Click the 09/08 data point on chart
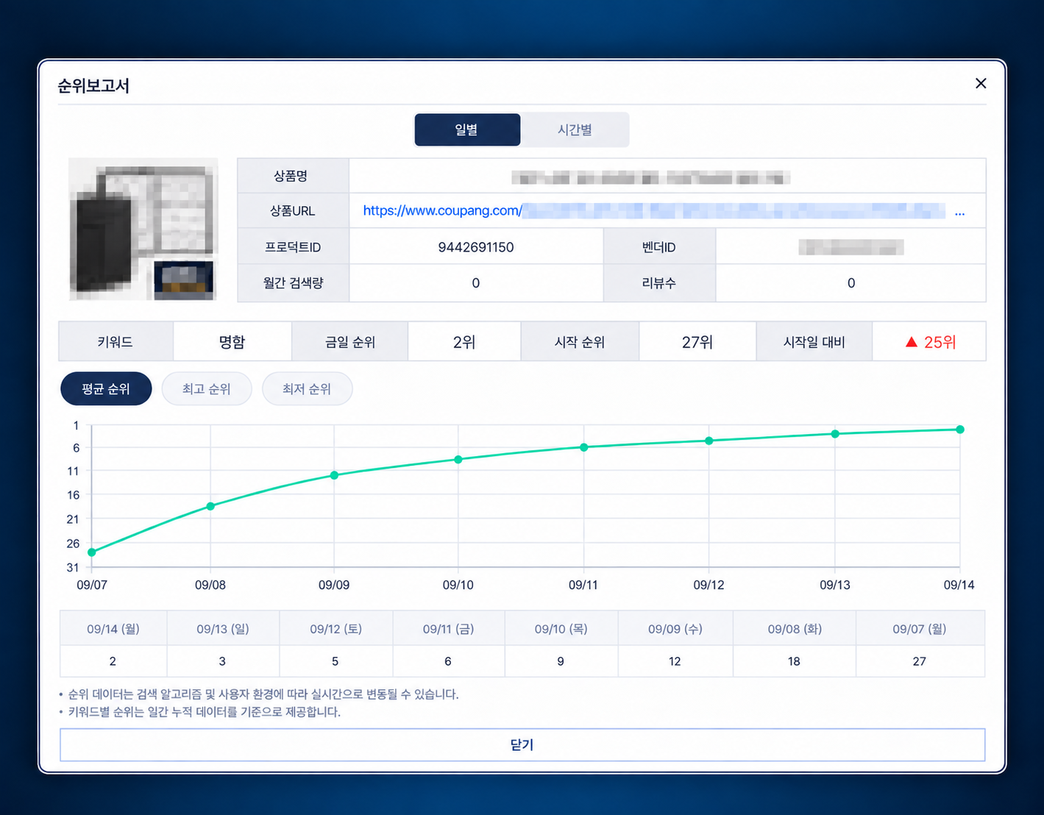 (x=210, y=506)
